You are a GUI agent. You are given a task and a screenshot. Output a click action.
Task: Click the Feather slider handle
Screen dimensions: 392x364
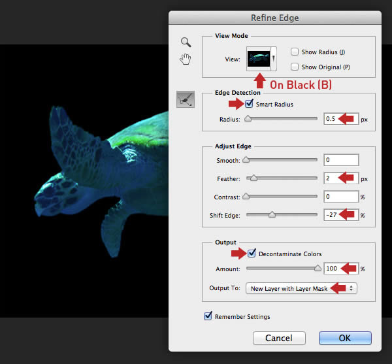tap(253, 178)
